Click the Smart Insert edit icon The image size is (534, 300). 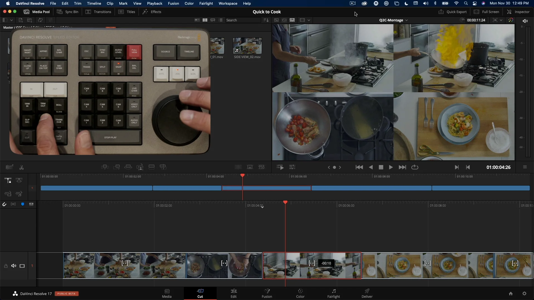(x=105, y=167)
